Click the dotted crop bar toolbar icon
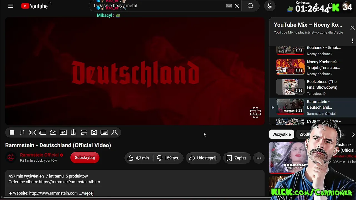The height and width of the screenshot is (200, 356). [x=84, y=132]
